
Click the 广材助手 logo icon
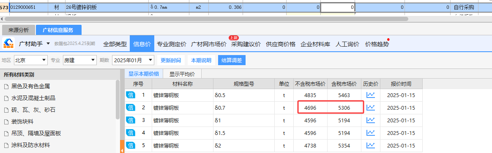(x=9, y=43)
